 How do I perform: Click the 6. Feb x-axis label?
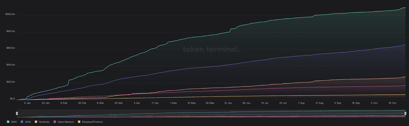click(64, 103)
